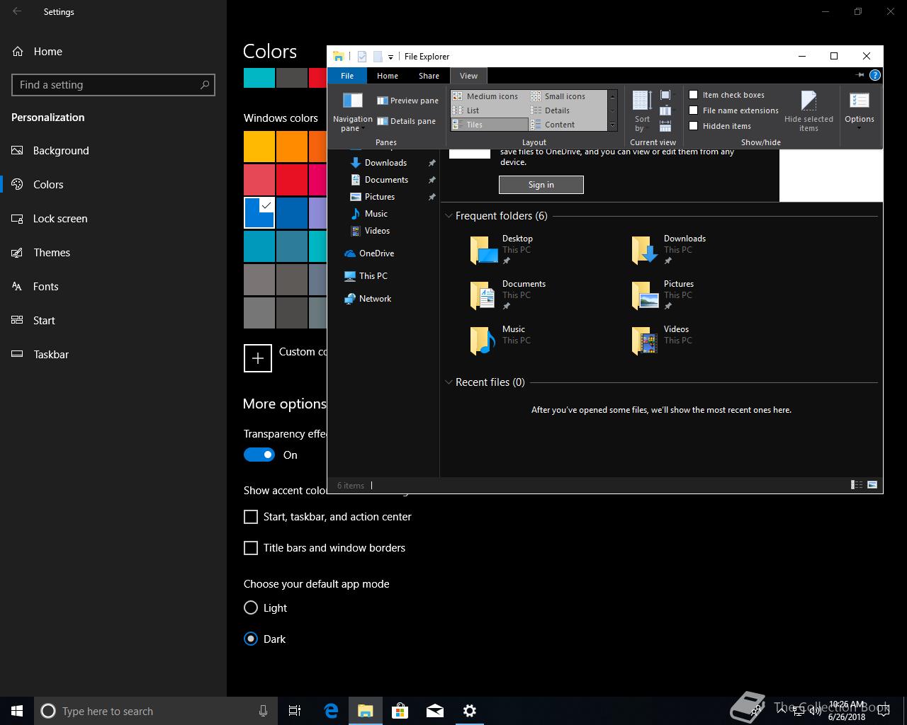Check Title bars and window borders

(x=251, y=548)
